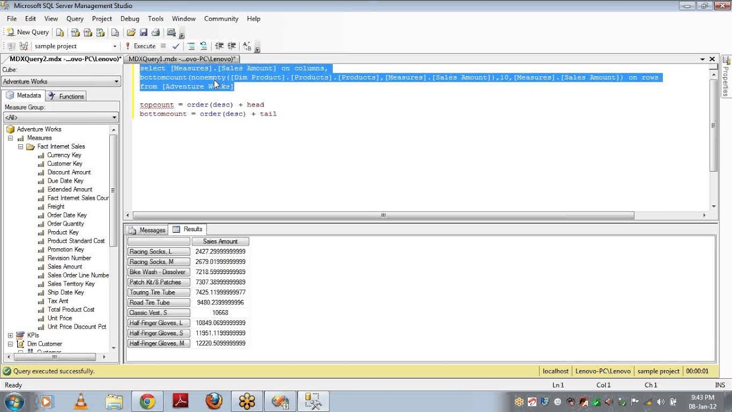
Task: Select the Sales Amount measure in tree
Action: point(65,267)
